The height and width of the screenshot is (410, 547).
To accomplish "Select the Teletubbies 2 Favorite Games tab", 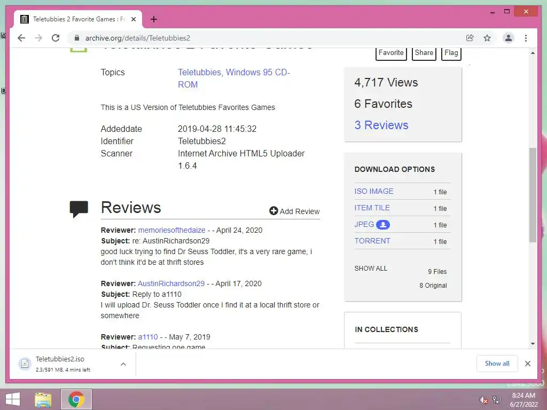I will coord(79,19).
